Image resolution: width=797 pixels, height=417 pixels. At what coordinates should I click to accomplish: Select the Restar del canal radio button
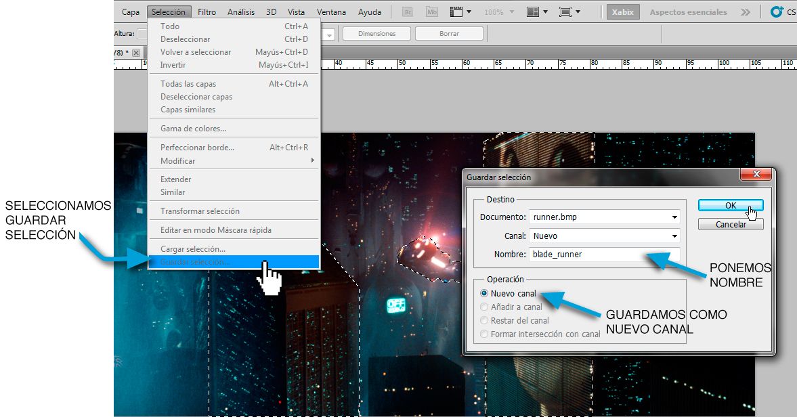(484, 320)
